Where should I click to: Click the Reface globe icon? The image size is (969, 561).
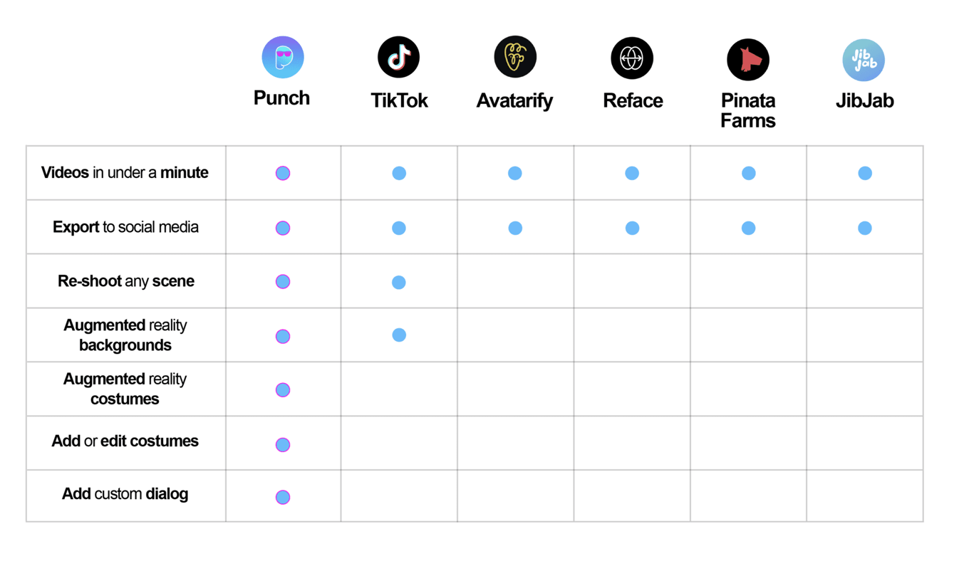[x=632, y=58]
